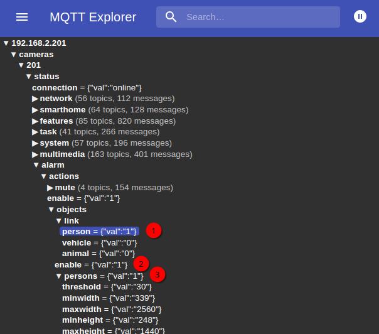Click the search magnifier icon

(171, 17)
